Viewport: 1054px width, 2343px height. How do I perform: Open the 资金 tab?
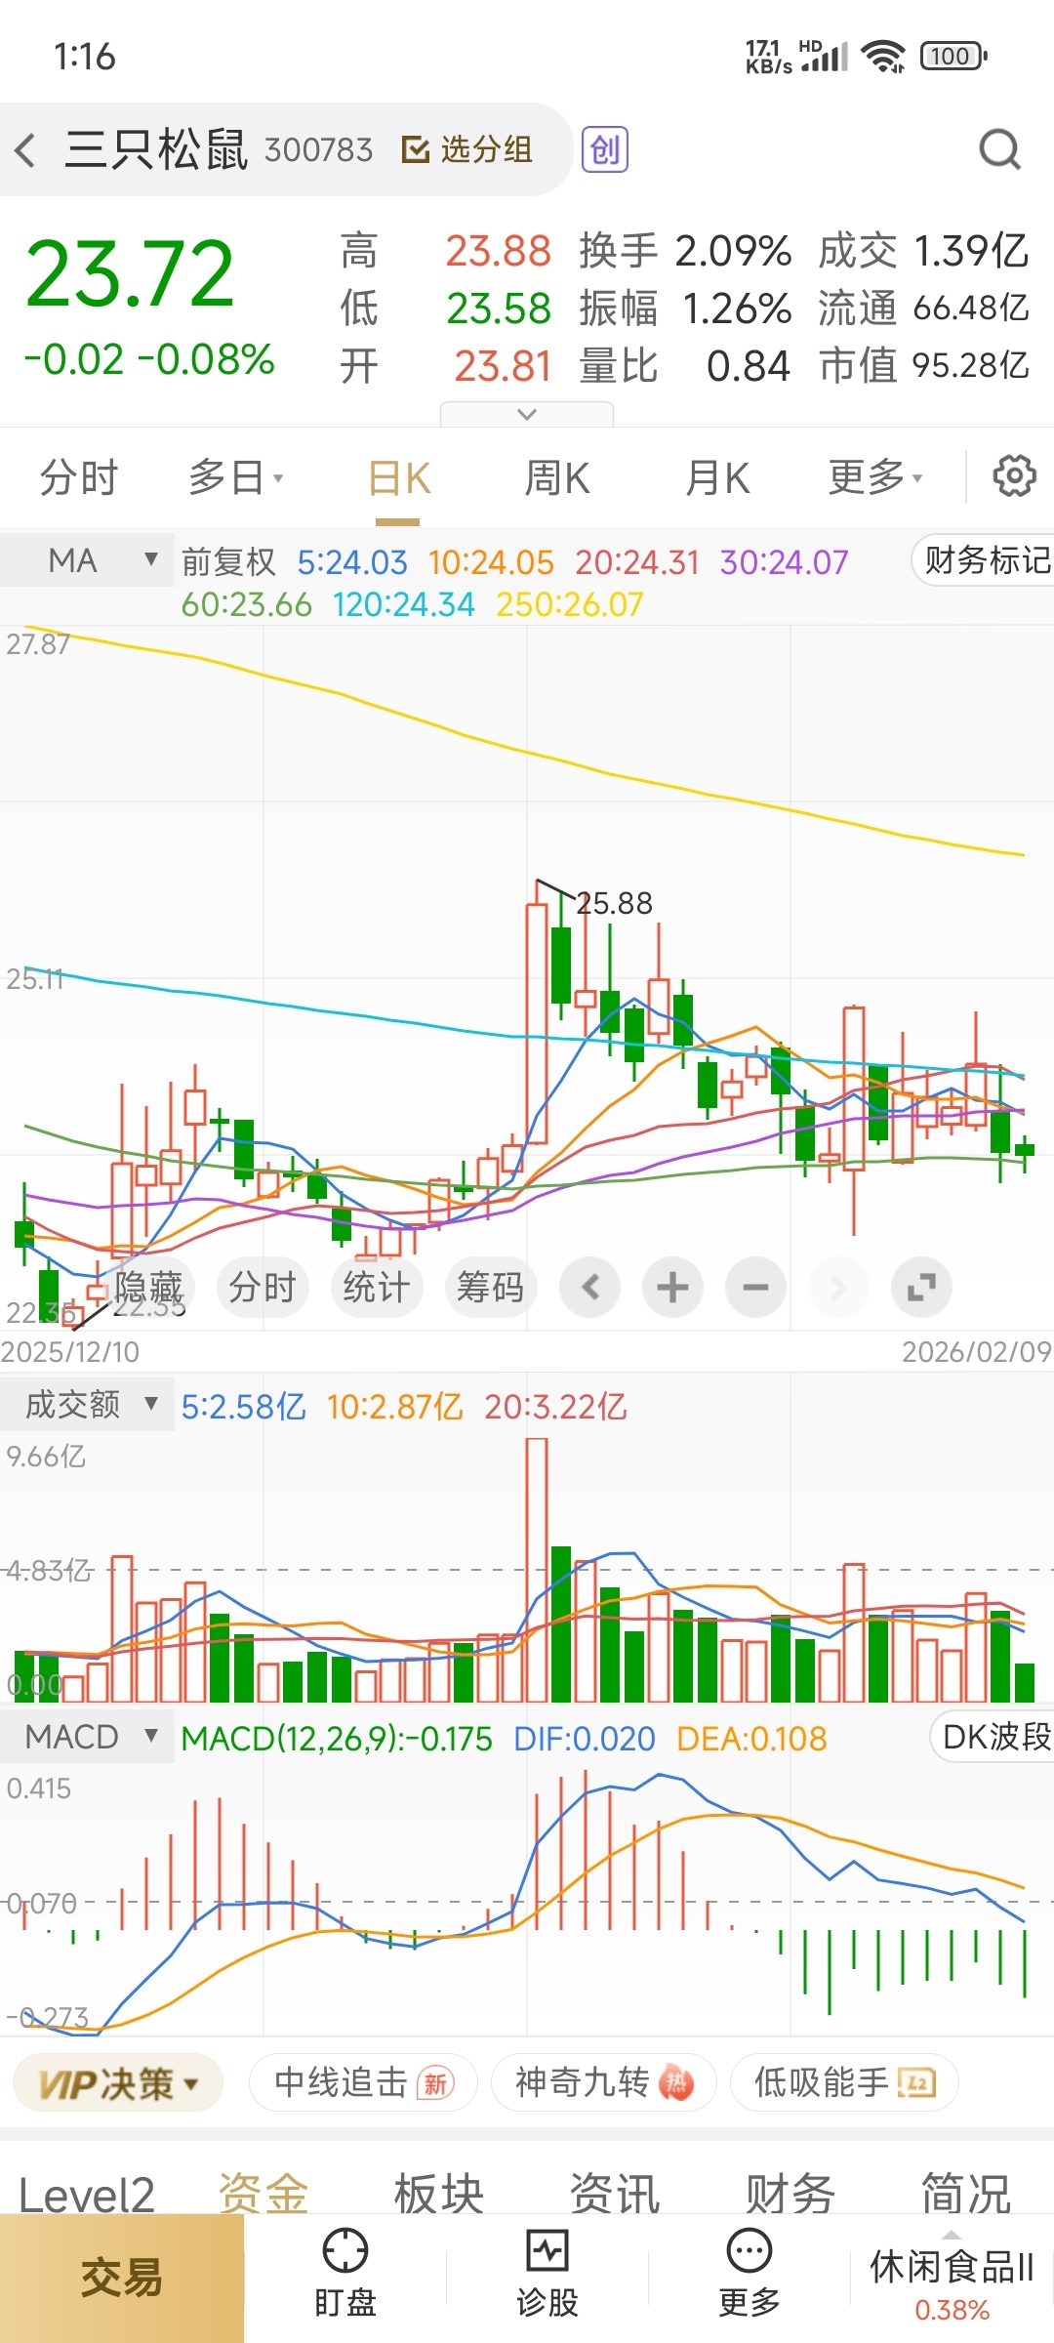coord(263,2195)
